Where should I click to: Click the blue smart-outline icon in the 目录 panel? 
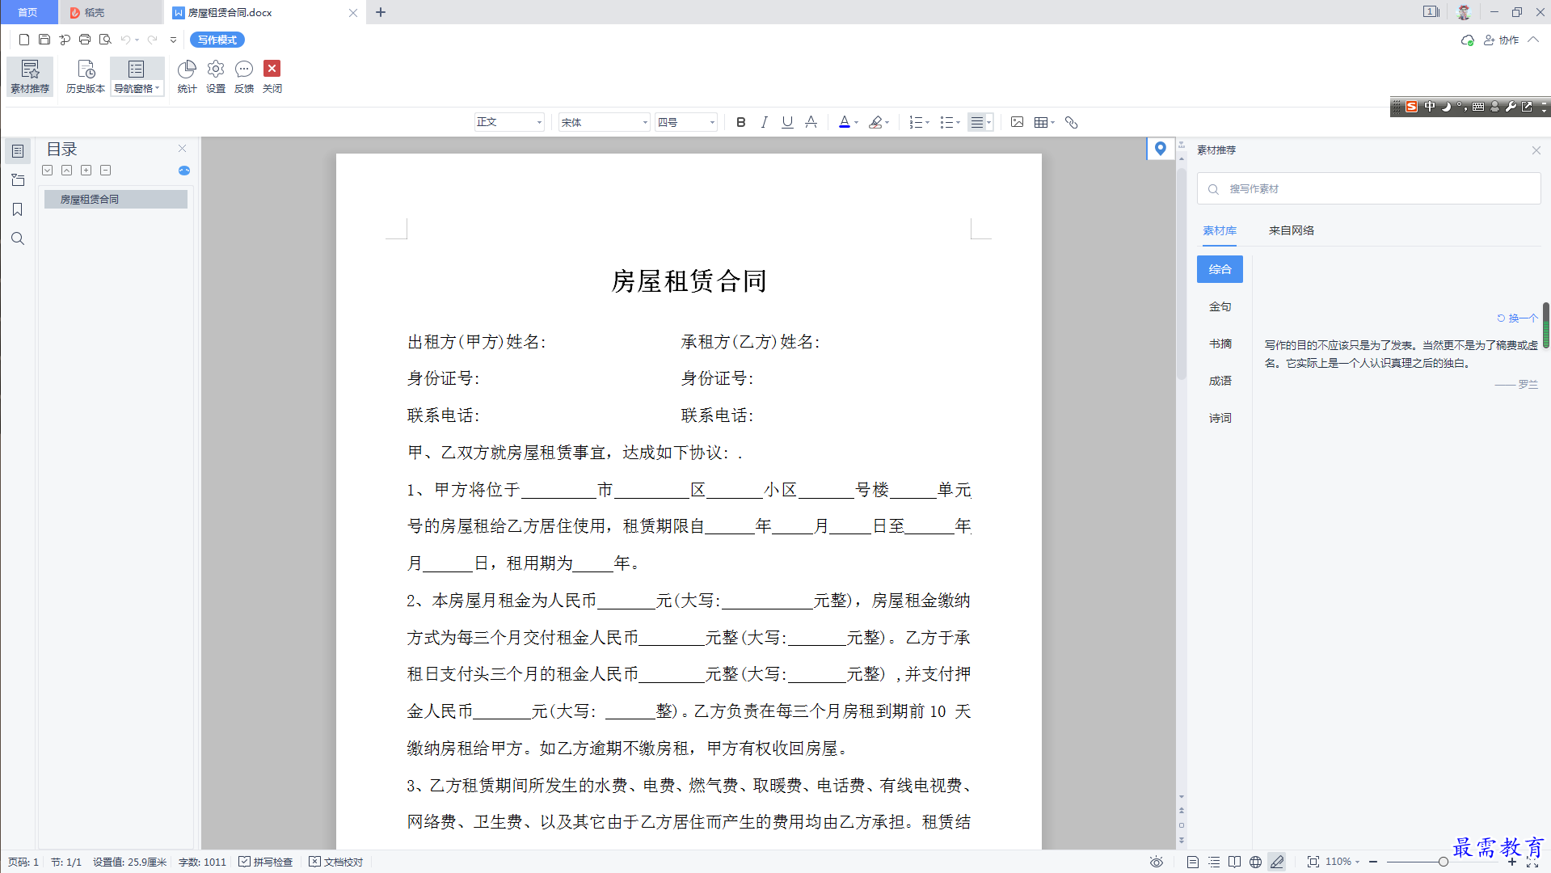[x=184, y=171]
